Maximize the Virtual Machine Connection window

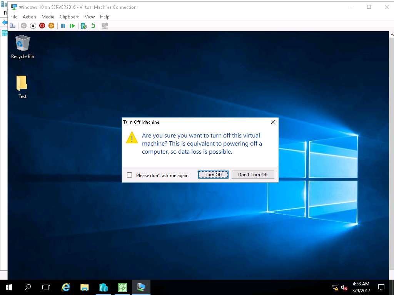click(x=369, y=7)
